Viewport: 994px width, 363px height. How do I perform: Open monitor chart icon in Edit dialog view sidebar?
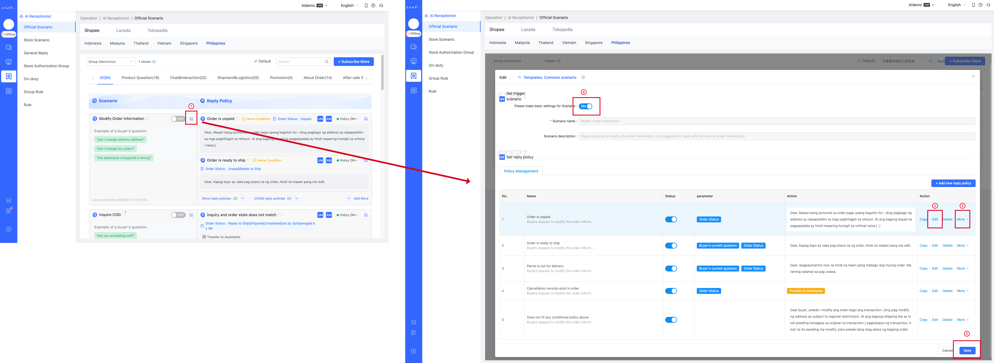[x=414, y=61]
